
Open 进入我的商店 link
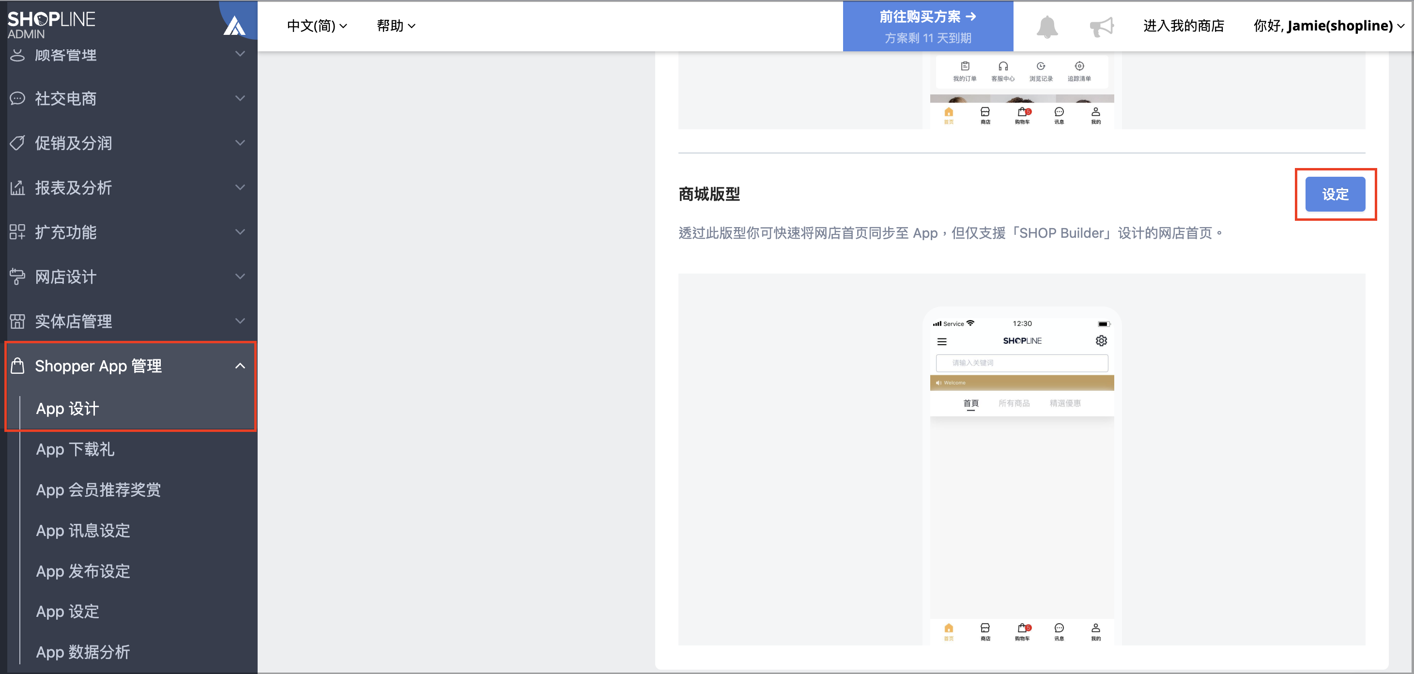(x=1183, y=26)
